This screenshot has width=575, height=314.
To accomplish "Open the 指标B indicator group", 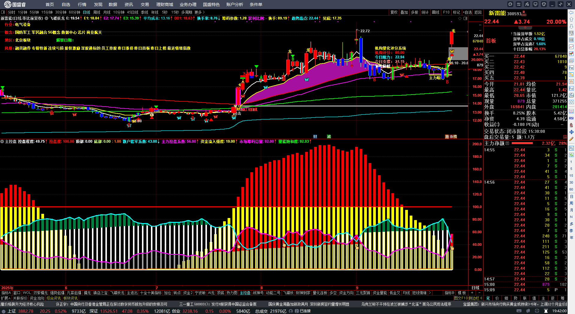I will (x=449, y=293).
